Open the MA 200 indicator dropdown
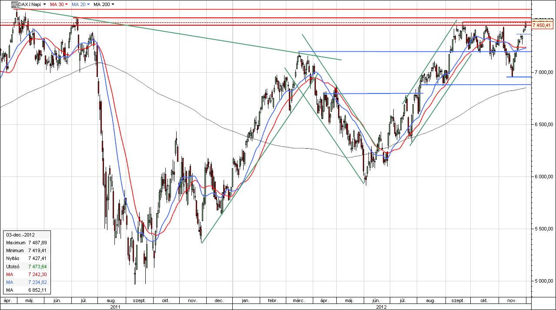 click(x=113, y=4)
